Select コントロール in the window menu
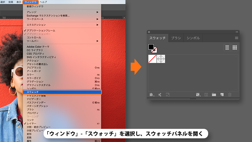Screen dimensions: 252x142 click(x=62, y=38)
